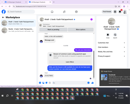Viewport: 130px width, 104px height.
Task: Open Windows Start menu
Action: tap(2, 96)
